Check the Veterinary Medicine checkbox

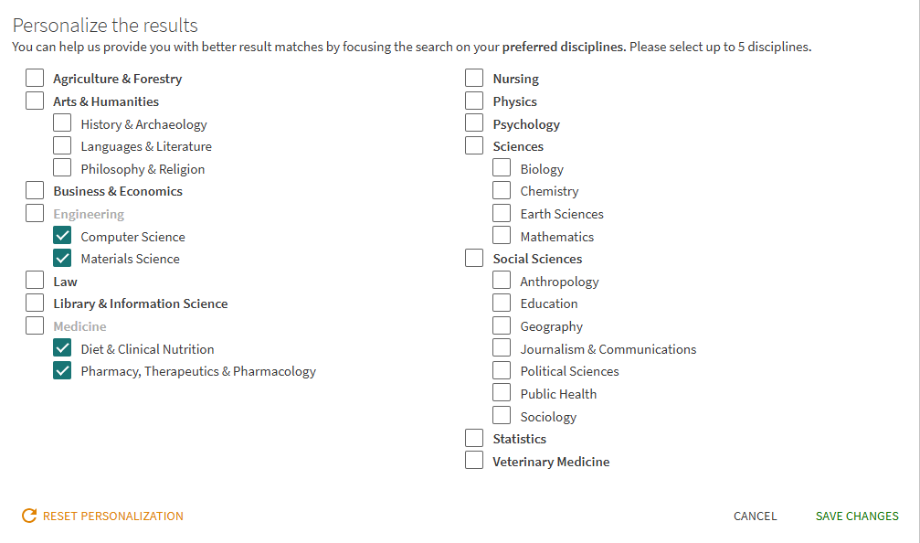click(474, 461)
